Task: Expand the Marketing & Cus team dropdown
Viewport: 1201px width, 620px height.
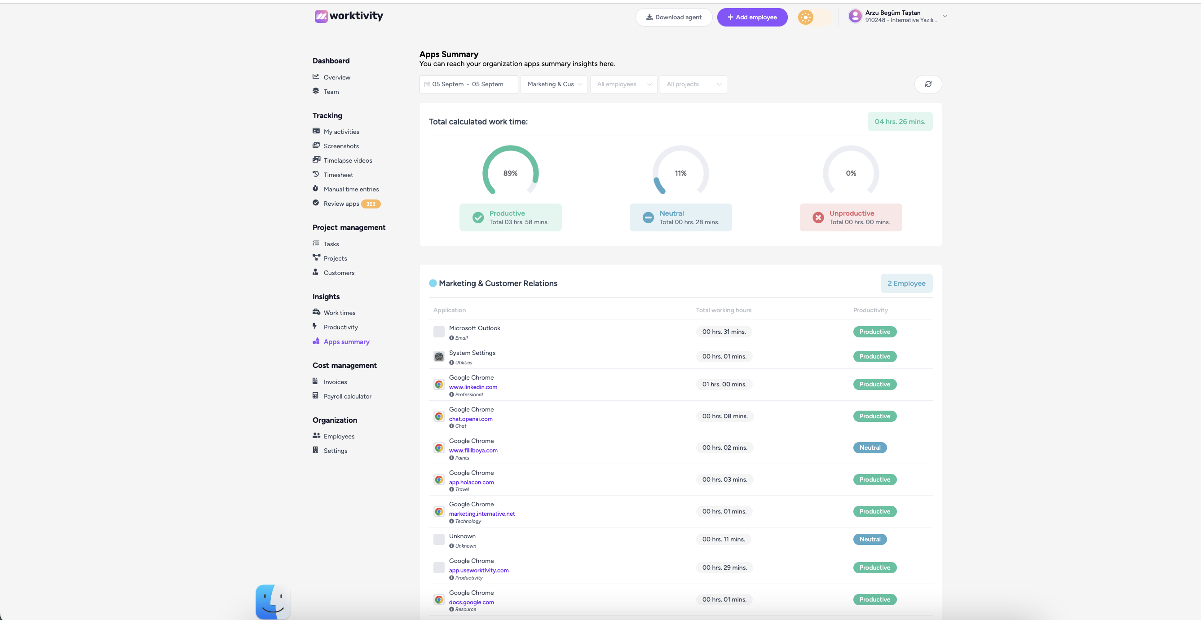Action: coord(554,84)
